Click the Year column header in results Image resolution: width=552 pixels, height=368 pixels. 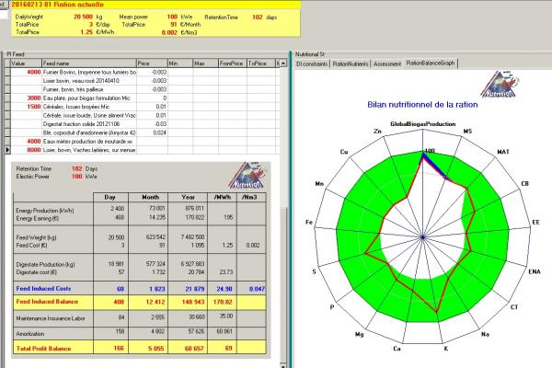188,197
